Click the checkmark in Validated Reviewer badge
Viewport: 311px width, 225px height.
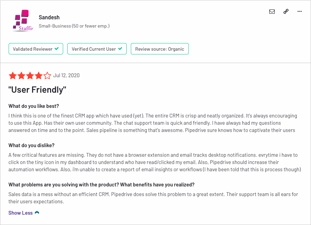click(x=57, y=49)
